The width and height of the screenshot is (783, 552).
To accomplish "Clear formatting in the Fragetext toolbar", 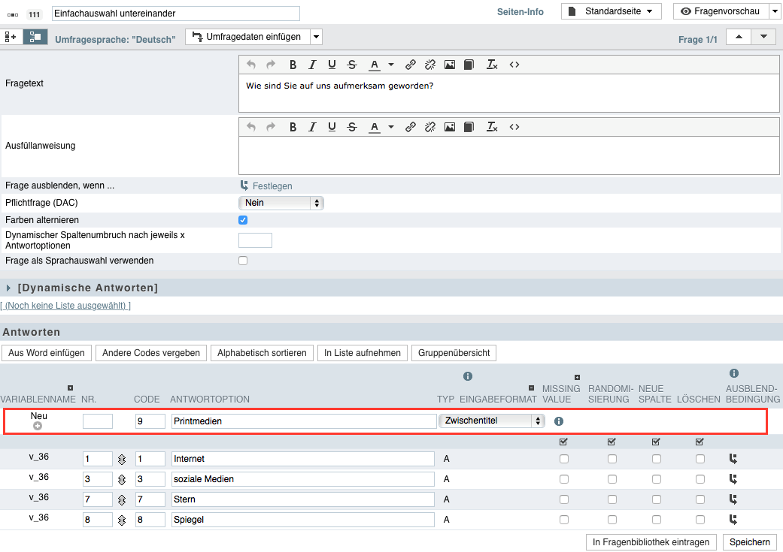I will (492, 65).
